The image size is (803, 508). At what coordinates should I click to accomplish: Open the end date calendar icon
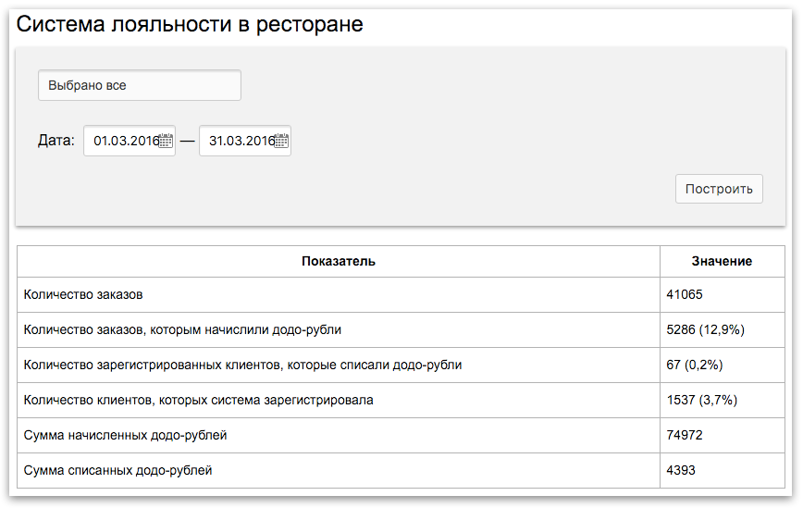(x=281, y=141)
